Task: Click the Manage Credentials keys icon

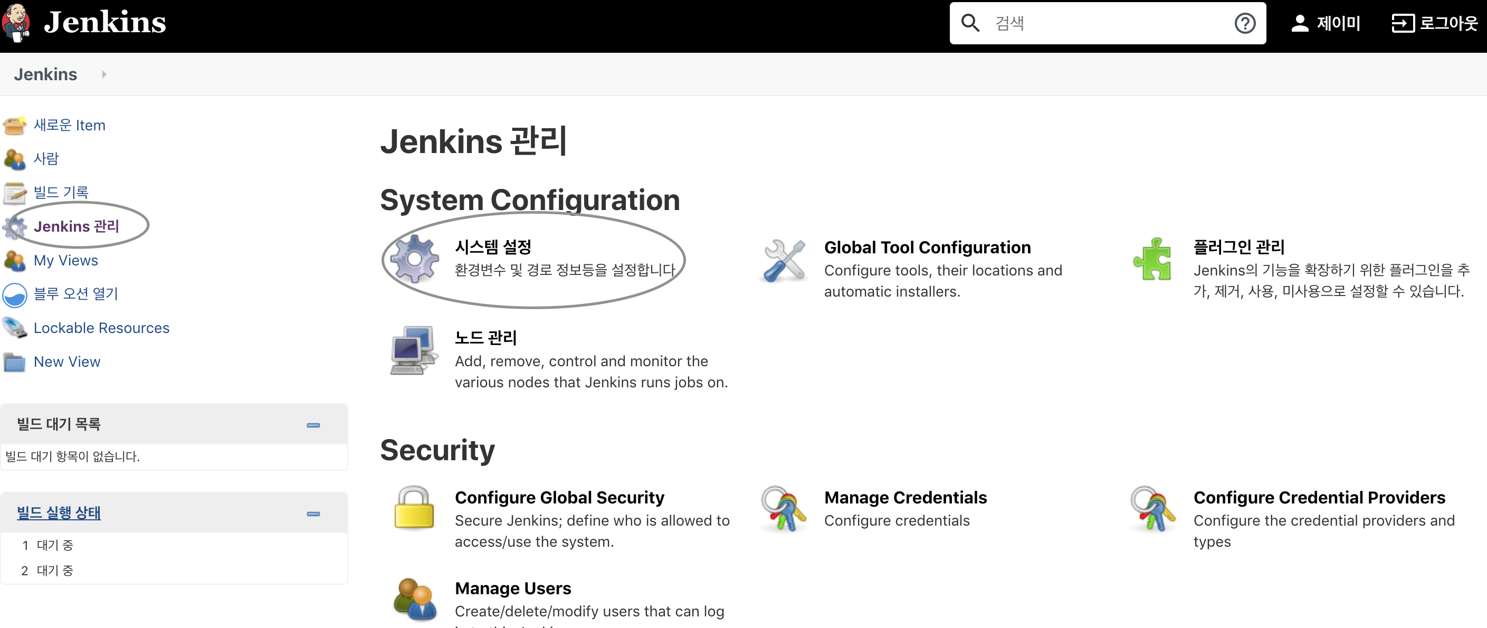Action: 783,509
